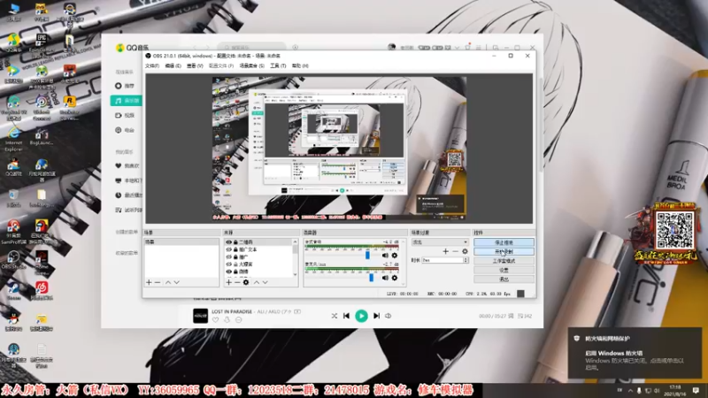The width and height of the screenshot is (708, 398).
Task: Open source properties gear in sources panel
Action: [246, 282]
